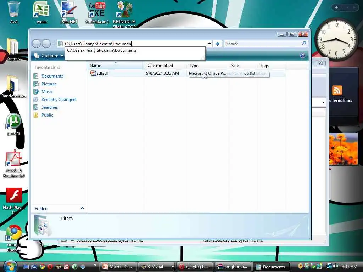Sort by the Type column header
363x272 pixels.
click(208, 66)
